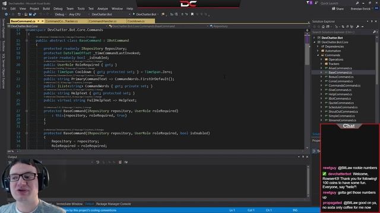Image resolution: width=380 pixels, height=213 pixels.
Task: Toggle auto-hide pin on Solution Explorer
Action: 372,21
